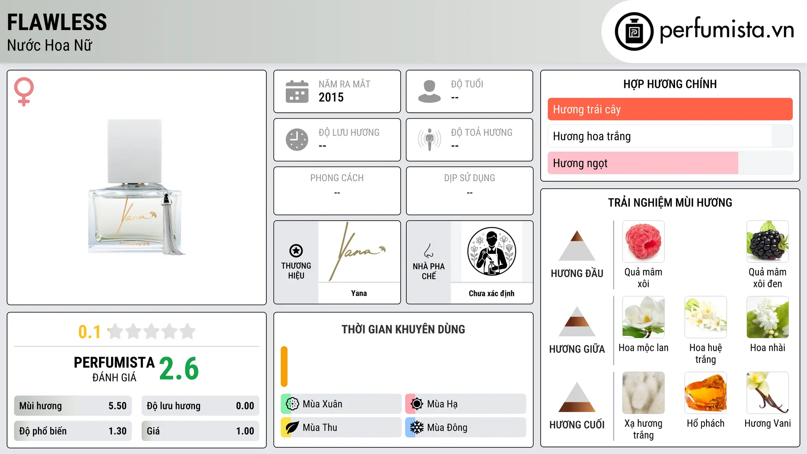This screenshot has height=454, width=807.
Task: Click the sillage icon beside Độ toả hương
Action: pos(430,140)
